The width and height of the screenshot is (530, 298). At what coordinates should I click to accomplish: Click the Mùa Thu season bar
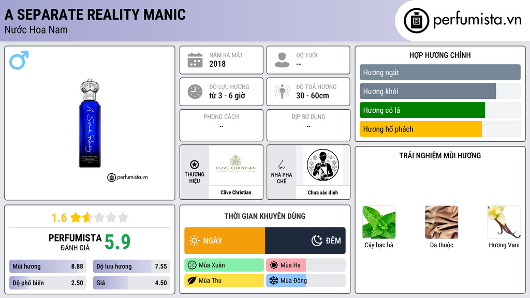pyautogui.click(x=224, y=280)
